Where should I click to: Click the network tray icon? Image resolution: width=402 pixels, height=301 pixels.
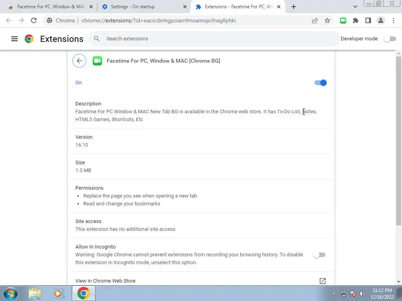[343, 294]
